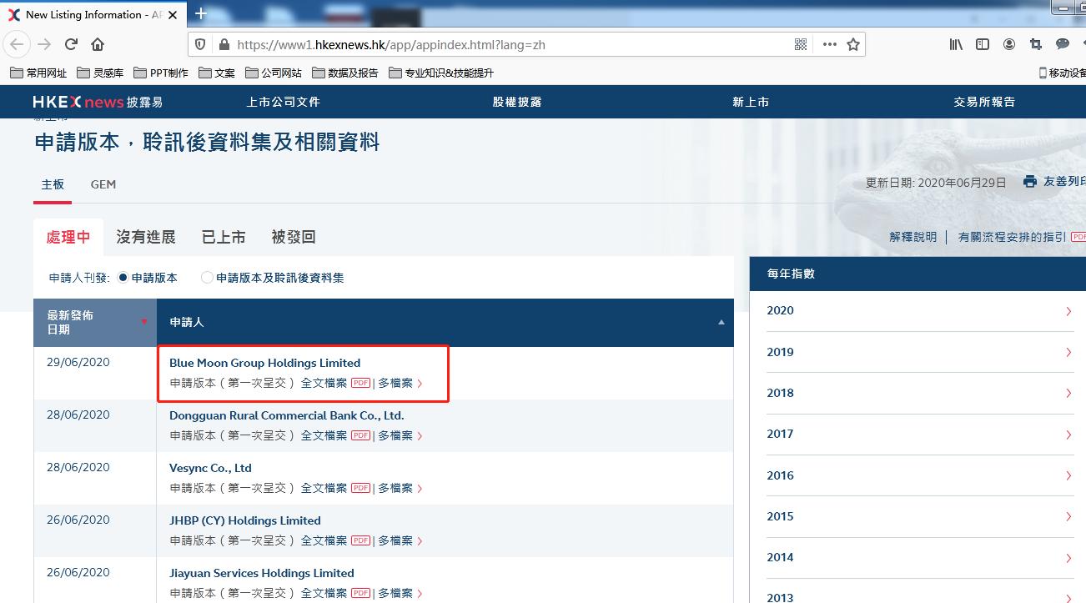Viewport: 1086px width, 603px height.
Task: Switch to the 已上市 tab
Action: coord(224,237)
